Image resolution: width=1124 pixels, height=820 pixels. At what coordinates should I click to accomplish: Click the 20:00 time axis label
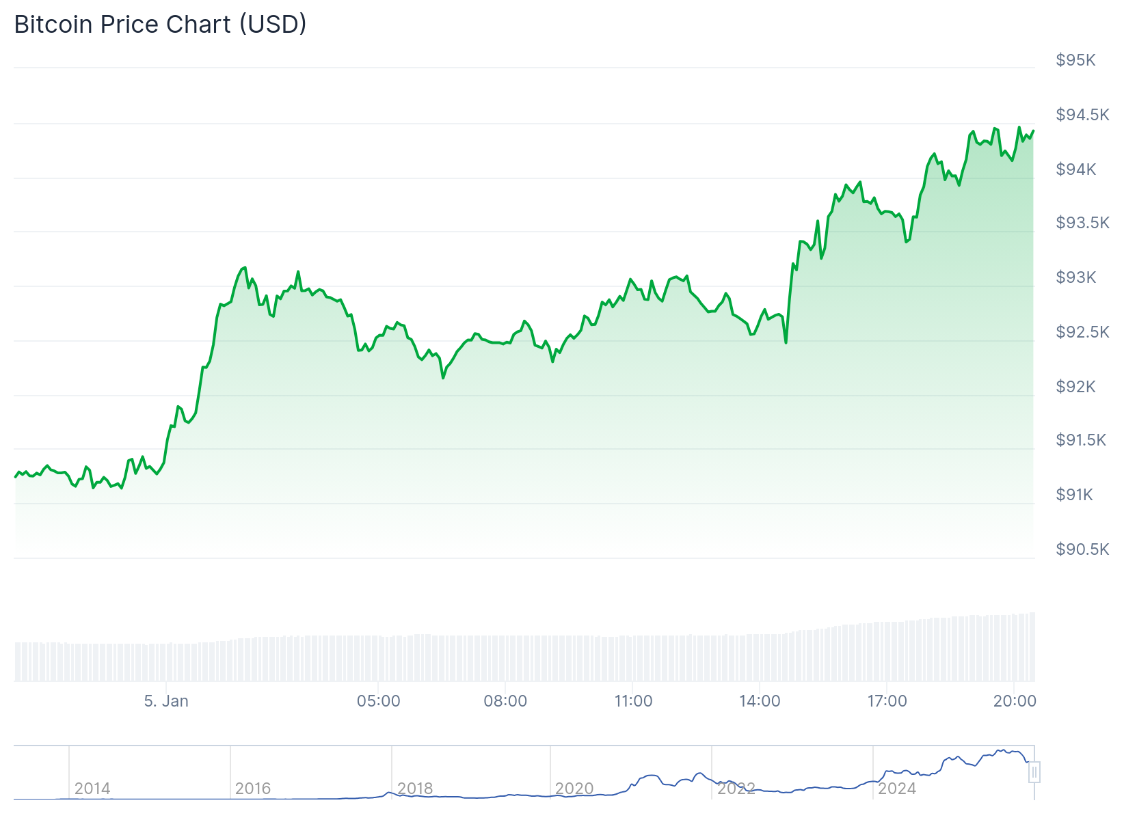coord(1015,701)
